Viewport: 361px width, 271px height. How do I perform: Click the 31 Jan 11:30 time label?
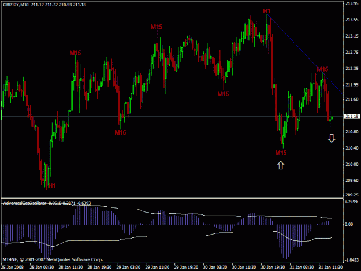[x=330, y=267]
